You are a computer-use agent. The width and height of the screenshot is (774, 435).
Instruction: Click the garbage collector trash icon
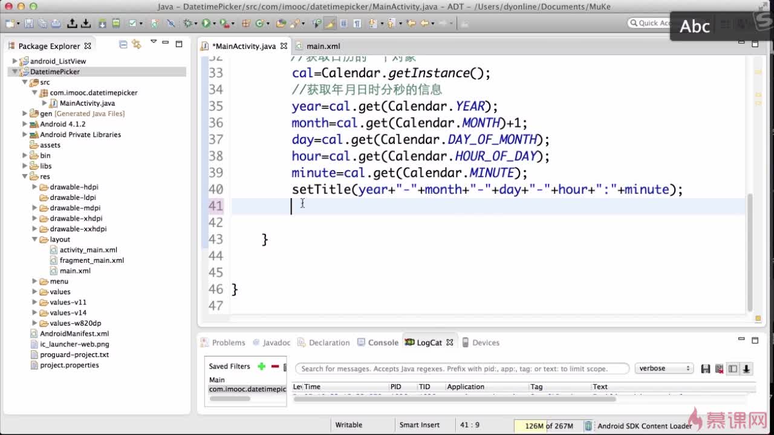click(588, 426)
